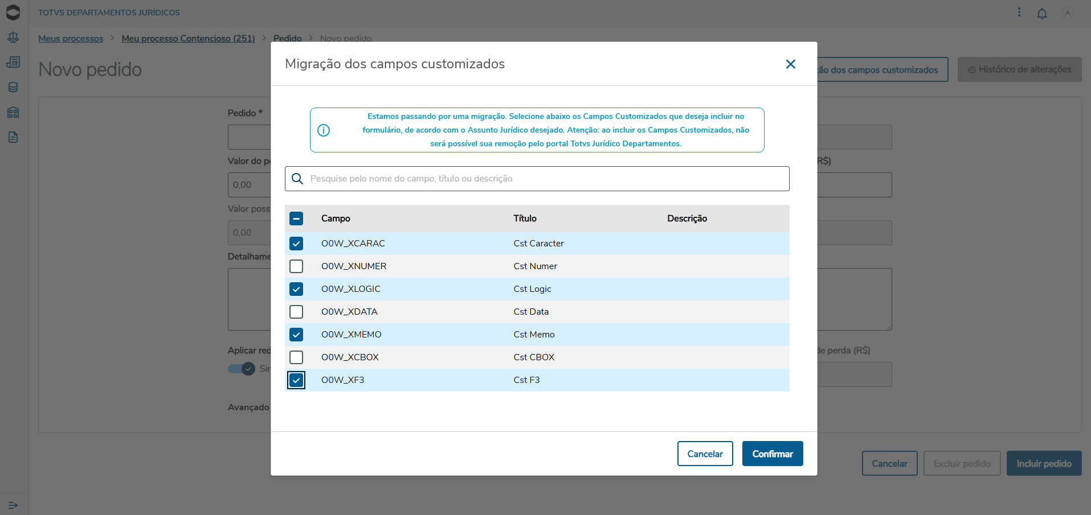
Task: Open the notifications bell
Action: point(1042,13)
